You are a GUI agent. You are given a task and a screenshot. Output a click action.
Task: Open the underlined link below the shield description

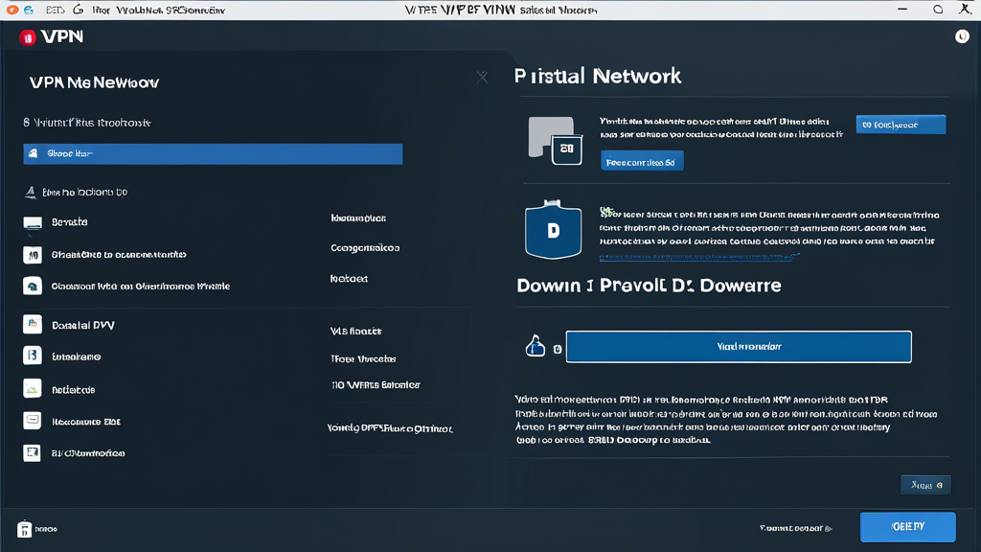click(x=699, y=257)
